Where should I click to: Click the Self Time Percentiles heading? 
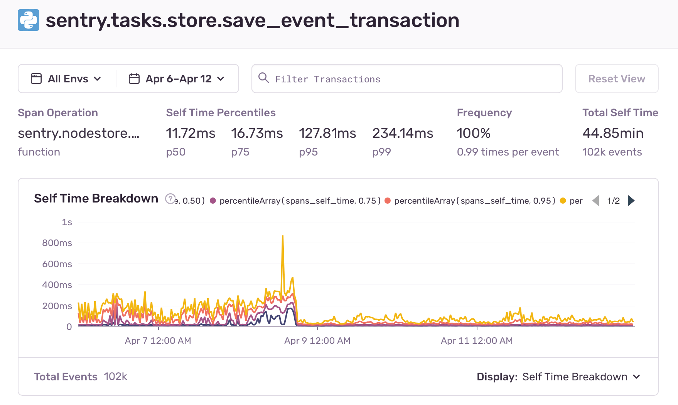pyautogui.click(x=221, y=113)
